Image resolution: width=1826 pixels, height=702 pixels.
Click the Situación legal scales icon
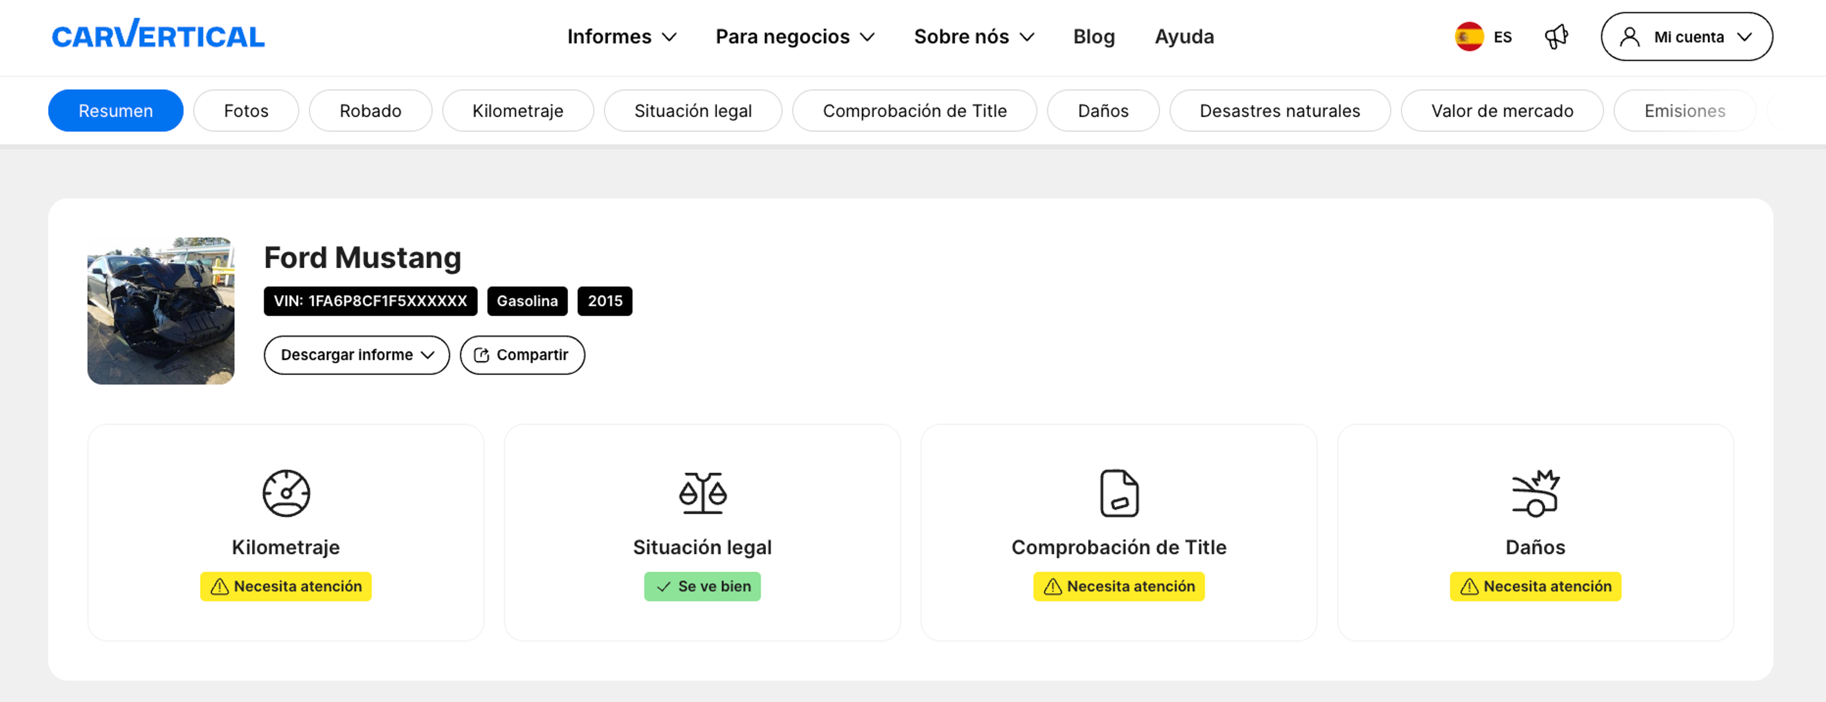coord(702,493)
